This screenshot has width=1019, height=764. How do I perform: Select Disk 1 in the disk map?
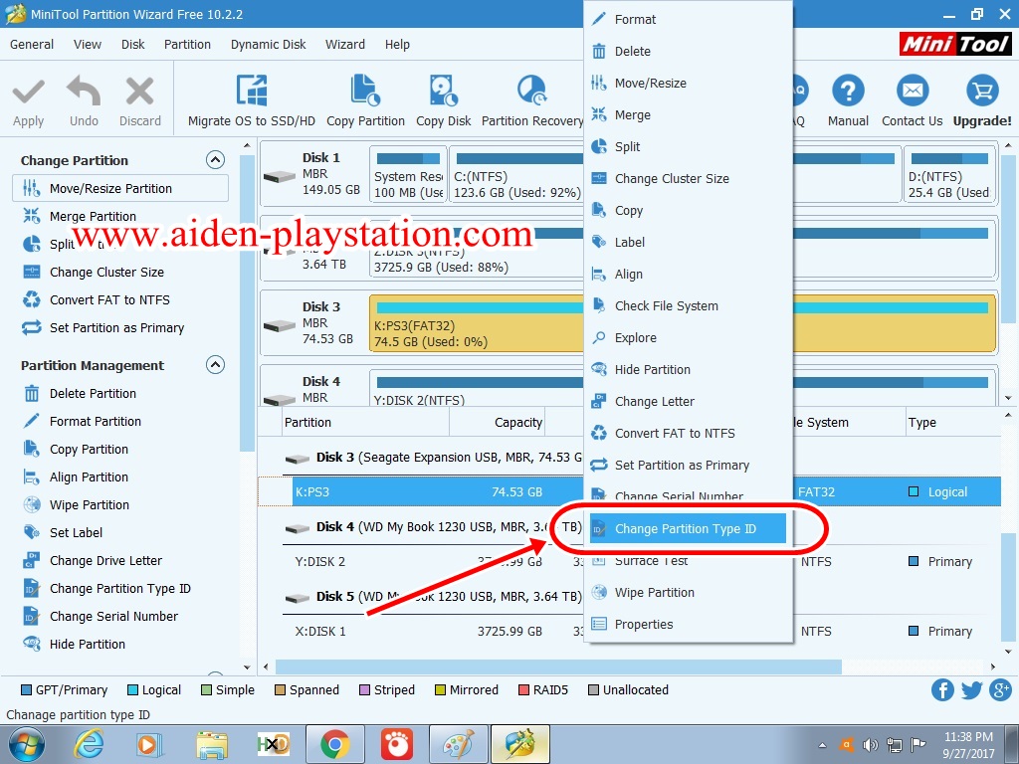(313, 174)
